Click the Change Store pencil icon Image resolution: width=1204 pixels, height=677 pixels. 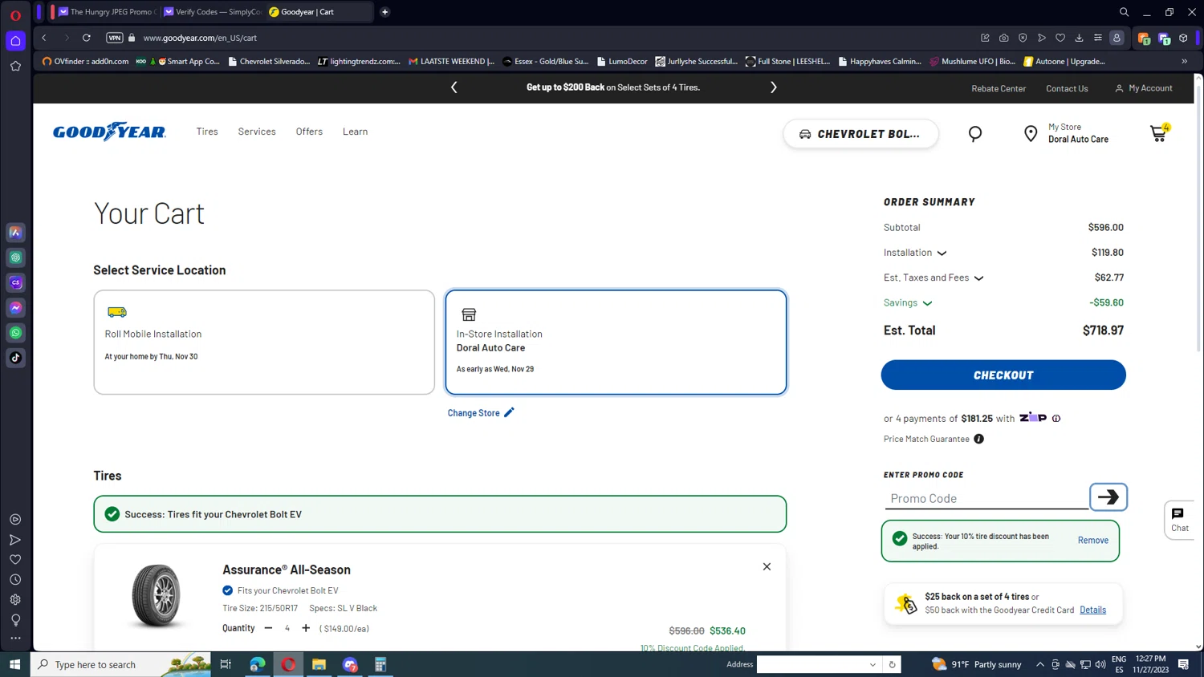click(x=509, y=412)
